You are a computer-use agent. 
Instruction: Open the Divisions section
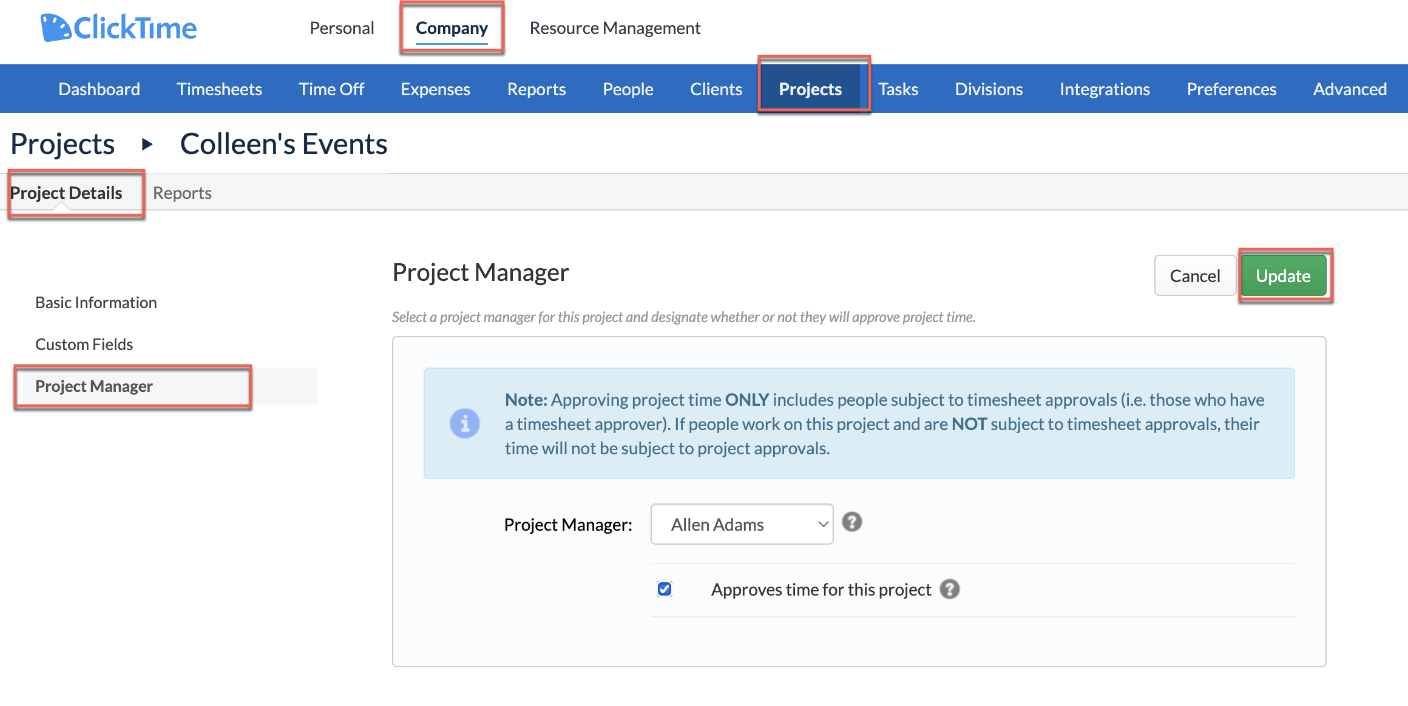tap(989, 89)
